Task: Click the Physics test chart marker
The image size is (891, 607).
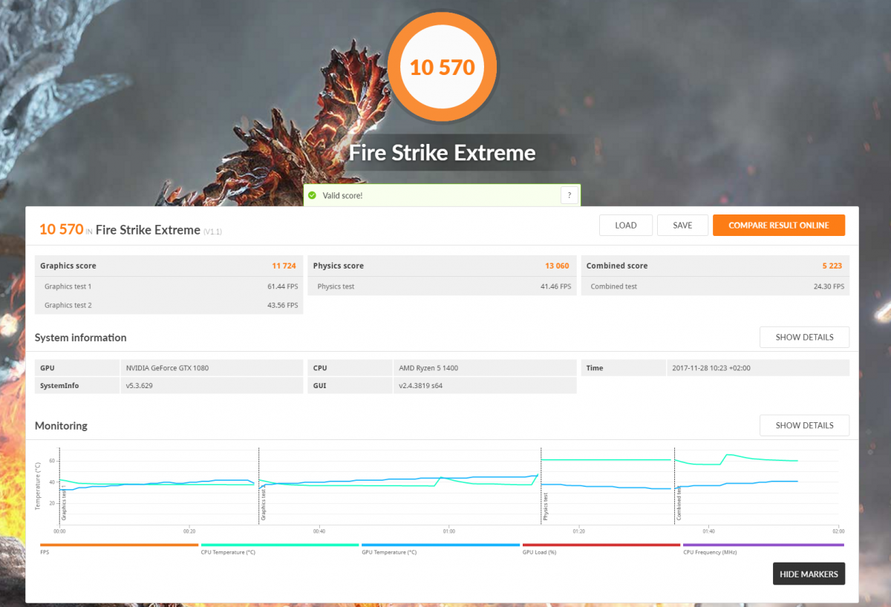Action: [546, 506]
